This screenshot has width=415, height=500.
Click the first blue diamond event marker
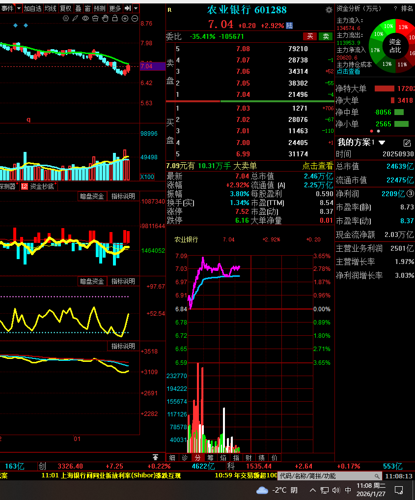(15, 25)
